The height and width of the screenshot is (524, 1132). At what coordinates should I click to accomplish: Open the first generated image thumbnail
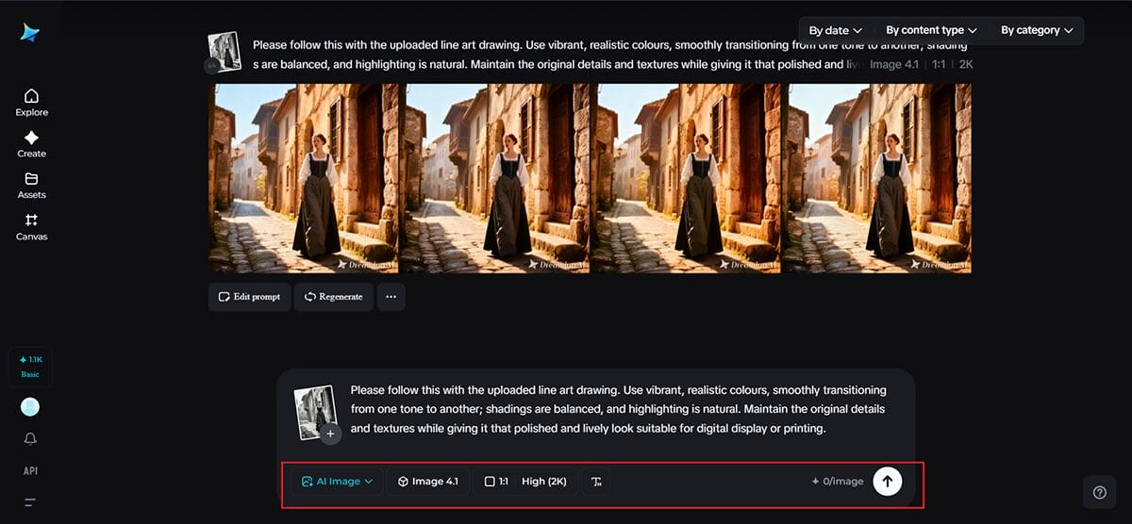(x=304, y=178)
